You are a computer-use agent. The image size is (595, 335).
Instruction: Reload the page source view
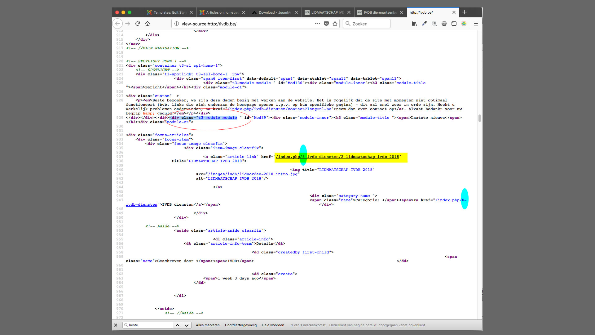138,24
